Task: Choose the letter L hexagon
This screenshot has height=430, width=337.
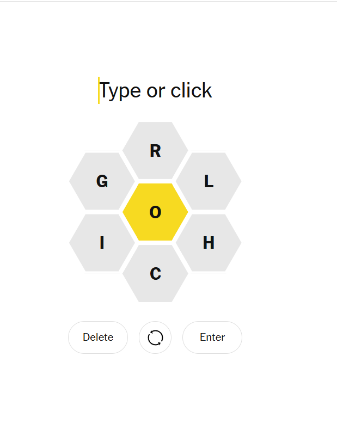Action: pyautogui.click(x=209, y=181)
